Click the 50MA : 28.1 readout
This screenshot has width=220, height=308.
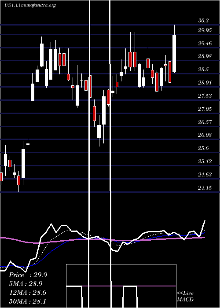[x=27, y=301]
